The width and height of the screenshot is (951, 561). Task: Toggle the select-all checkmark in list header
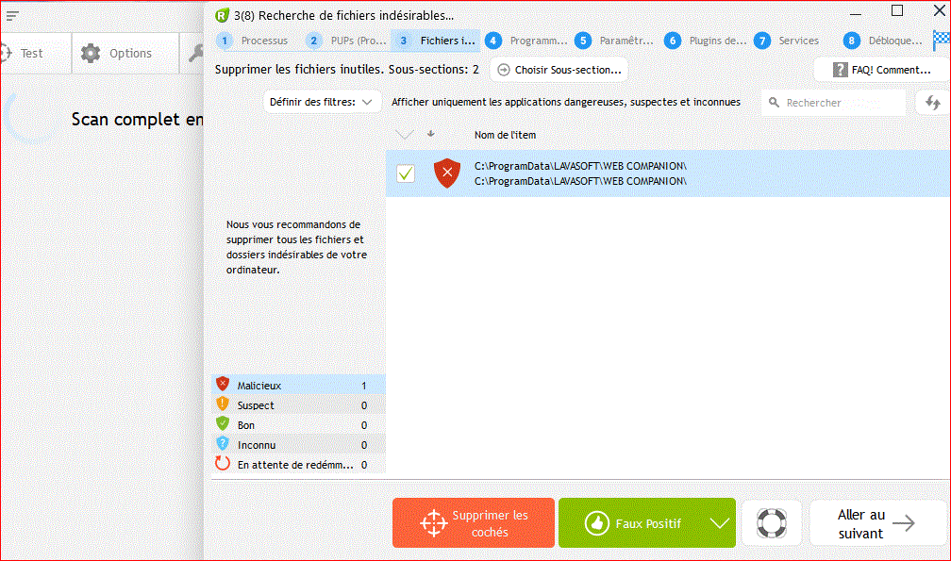coord(405,134)
